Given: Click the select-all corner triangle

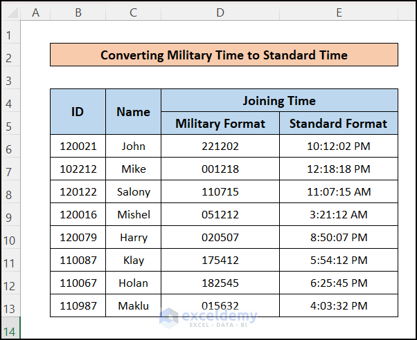Looking at the screenshot, I should 10,12.
